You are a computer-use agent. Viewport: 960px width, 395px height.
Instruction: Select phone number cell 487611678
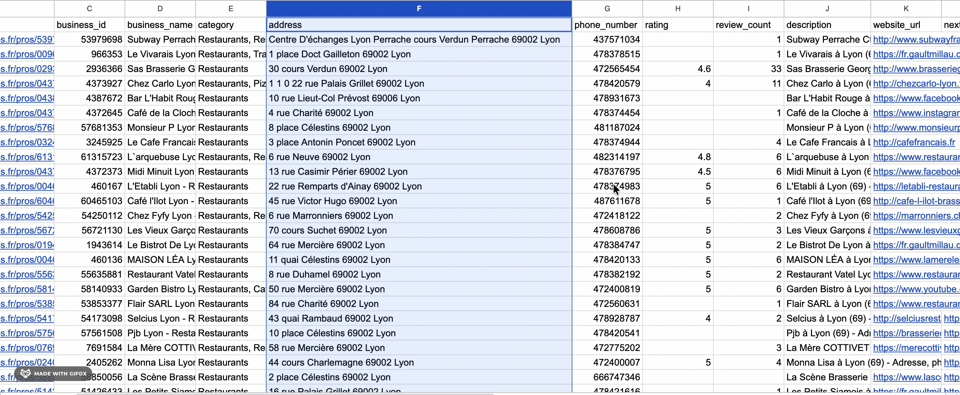(x=607, y=201)
